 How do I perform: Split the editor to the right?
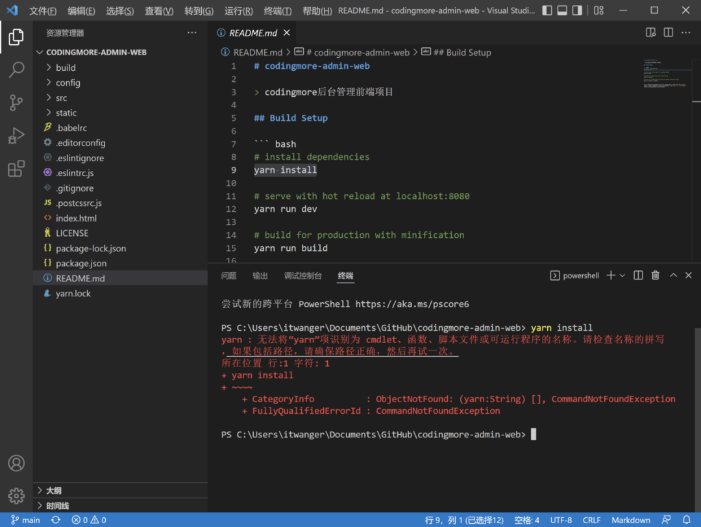click(669, 32)
